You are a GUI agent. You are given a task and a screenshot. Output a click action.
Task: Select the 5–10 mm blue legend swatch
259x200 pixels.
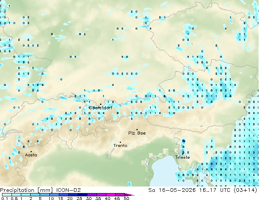(x=45, y=195)
